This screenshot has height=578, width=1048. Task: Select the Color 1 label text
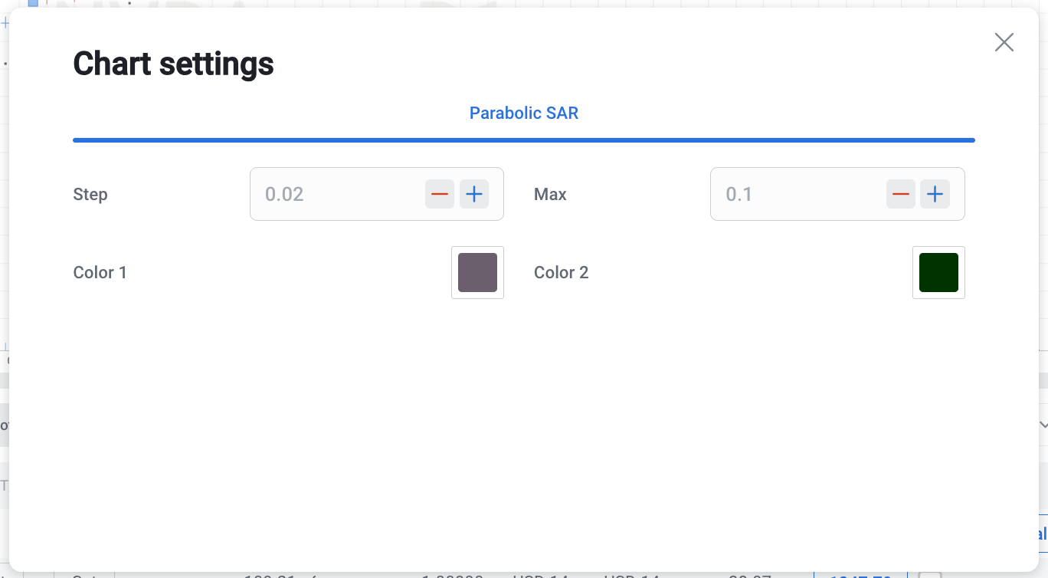pos(100,273)
